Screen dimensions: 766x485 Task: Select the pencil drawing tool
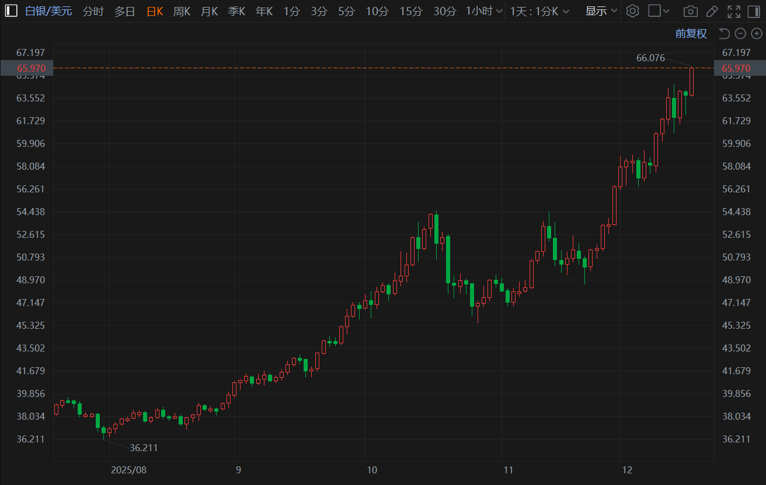pyautogui.click(x=712, y=11)
